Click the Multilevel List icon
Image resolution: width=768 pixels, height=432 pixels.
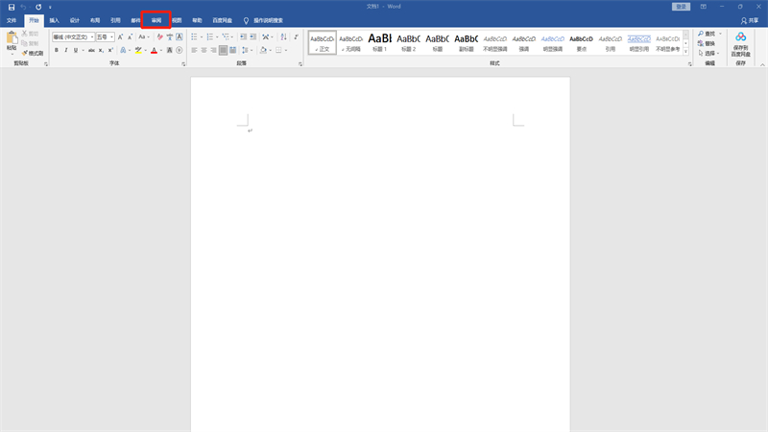[226, 36]
